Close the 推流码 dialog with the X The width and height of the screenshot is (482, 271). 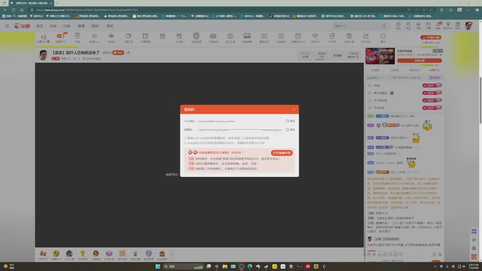293,110
